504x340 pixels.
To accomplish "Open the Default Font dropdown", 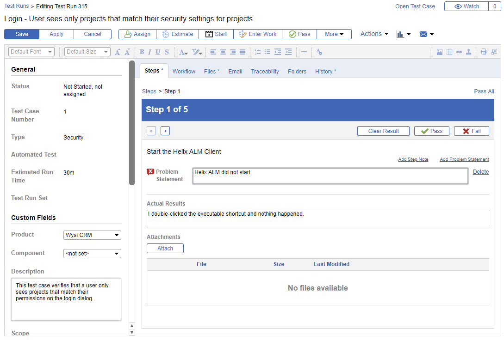I will (31, 52).
